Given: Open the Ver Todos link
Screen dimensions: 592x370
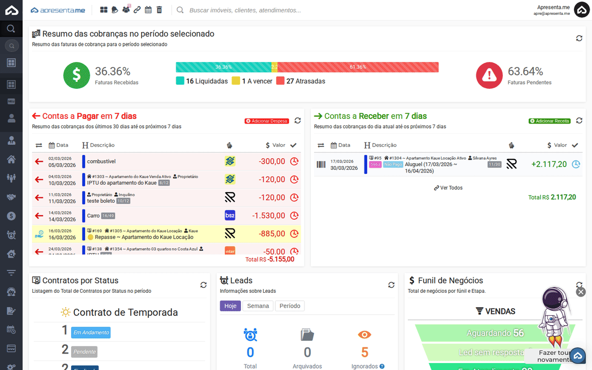Looking at the screenshot, I should tap(448, 188).
